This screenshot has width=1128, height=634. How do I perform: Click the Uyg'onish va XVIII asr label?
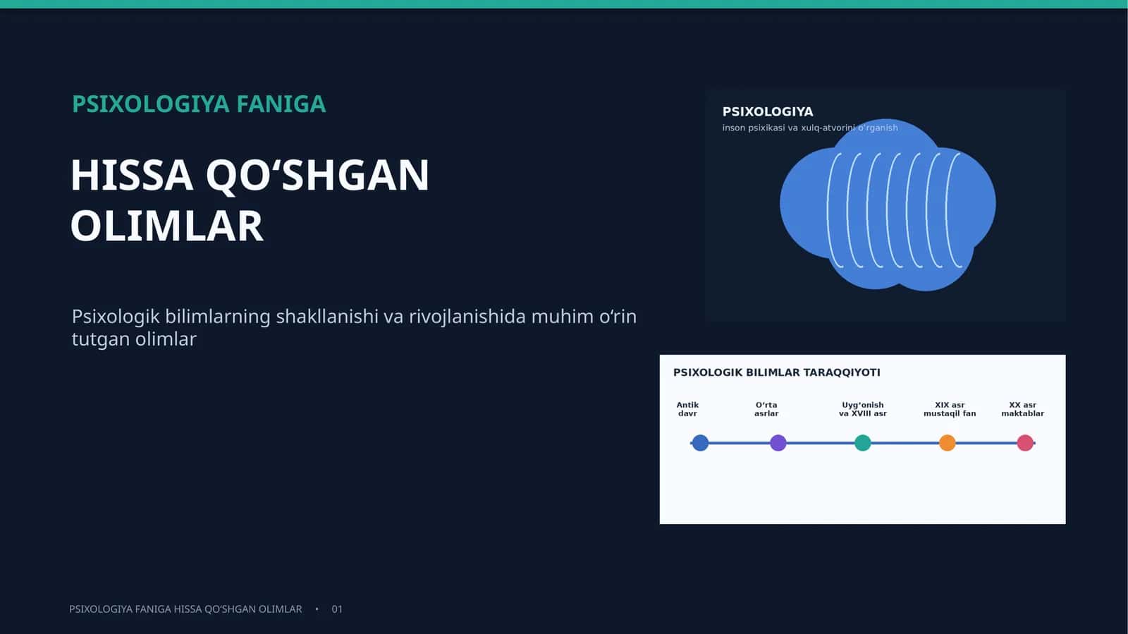863,409
